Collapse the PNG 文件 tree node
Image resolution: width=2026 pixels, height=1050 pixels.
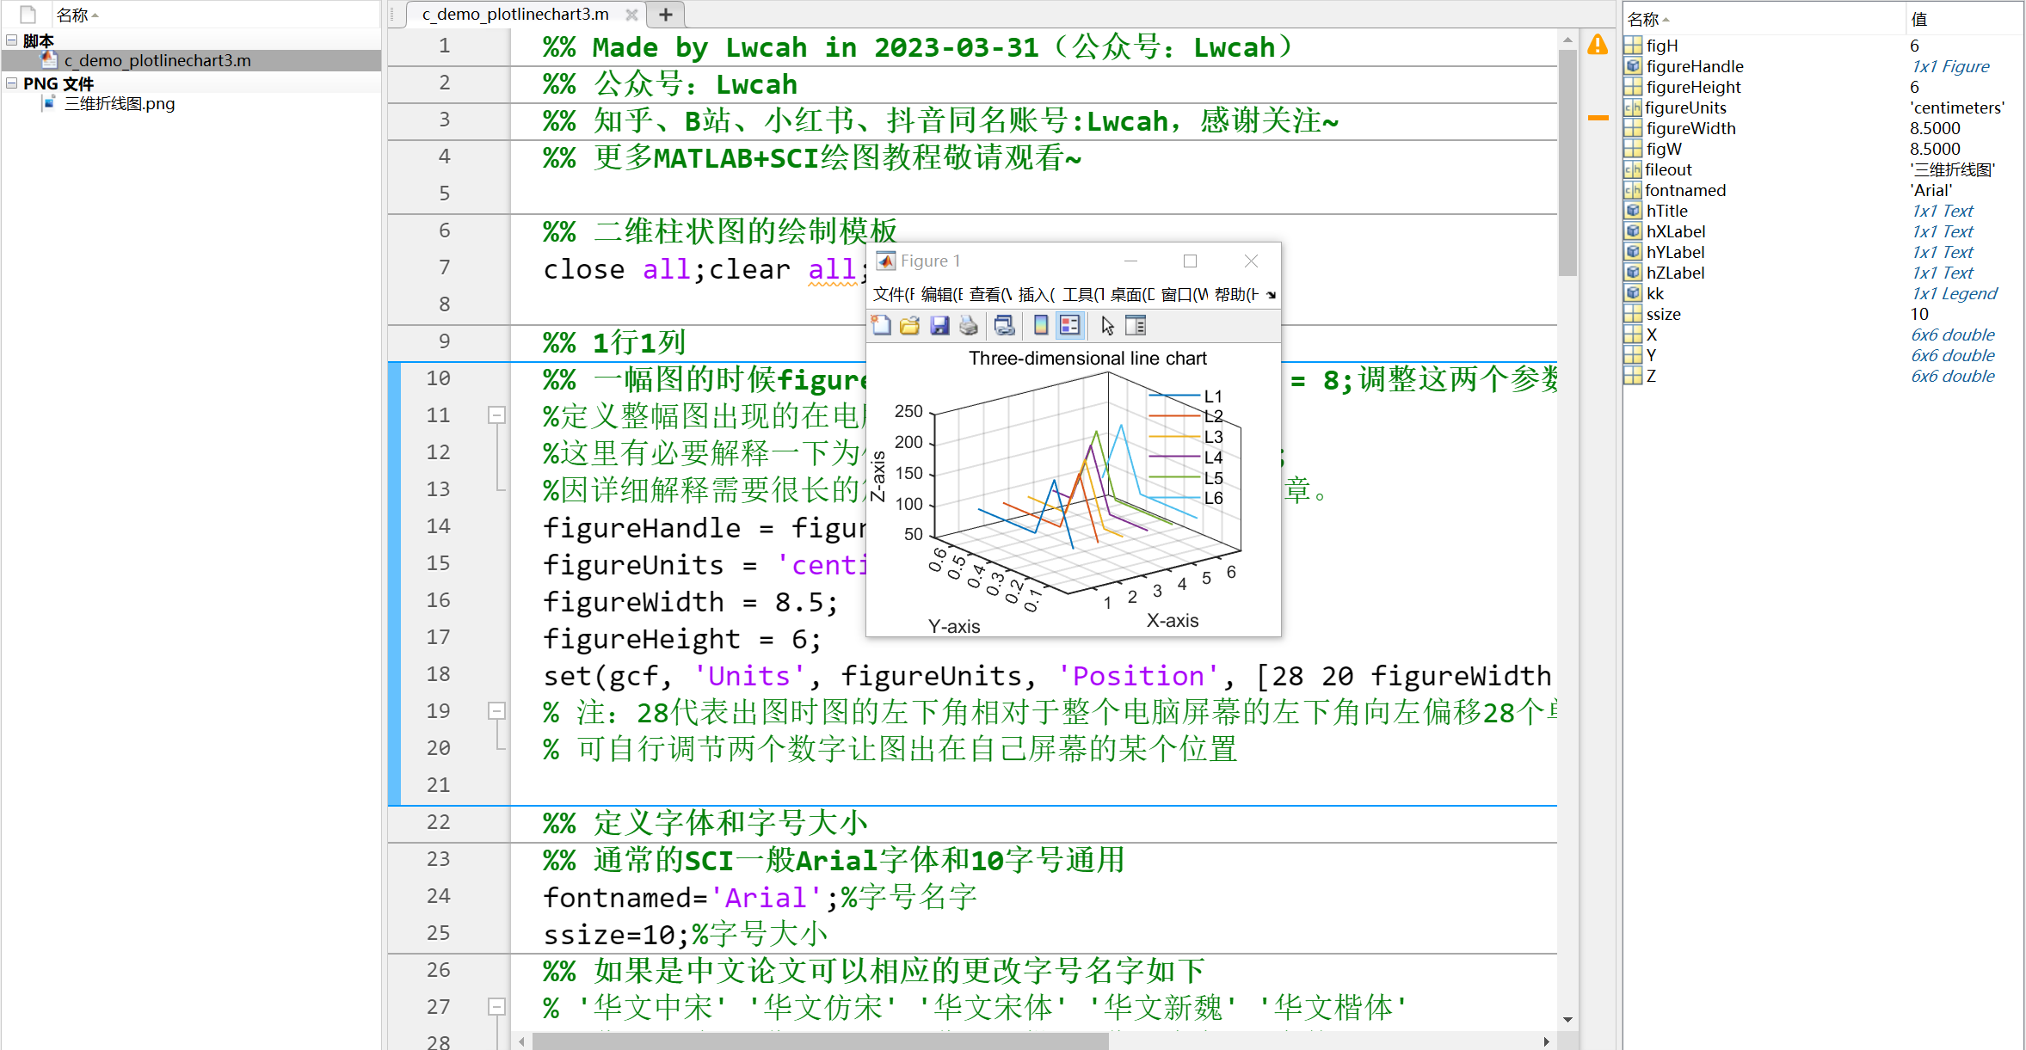tap(11, 83)
